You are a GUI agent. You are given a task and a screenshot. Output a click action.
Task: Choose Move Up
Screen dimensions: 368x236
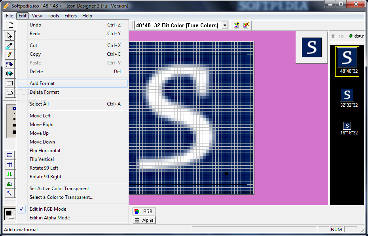72,133
